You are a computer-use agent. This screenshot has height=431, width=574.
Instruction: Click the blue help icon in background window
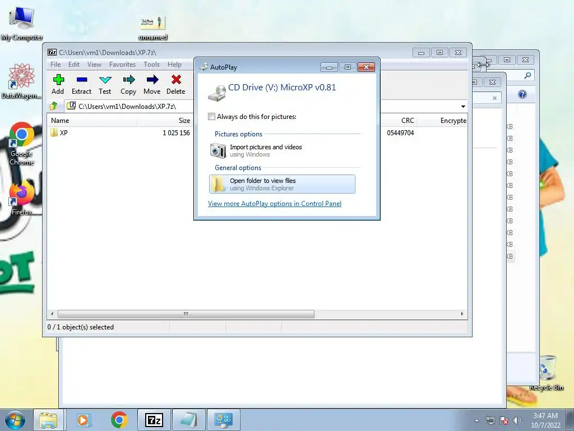point(522,94)
